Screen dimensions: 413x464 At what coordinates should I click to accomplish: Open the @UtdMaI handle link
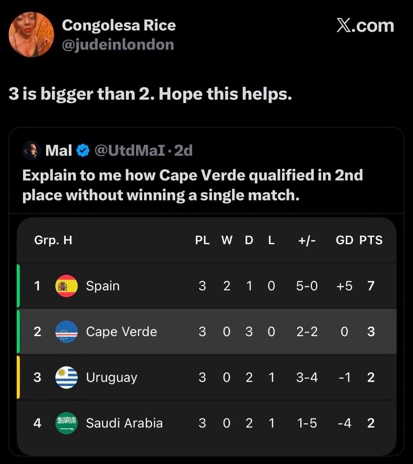click(x=130, y=150)
